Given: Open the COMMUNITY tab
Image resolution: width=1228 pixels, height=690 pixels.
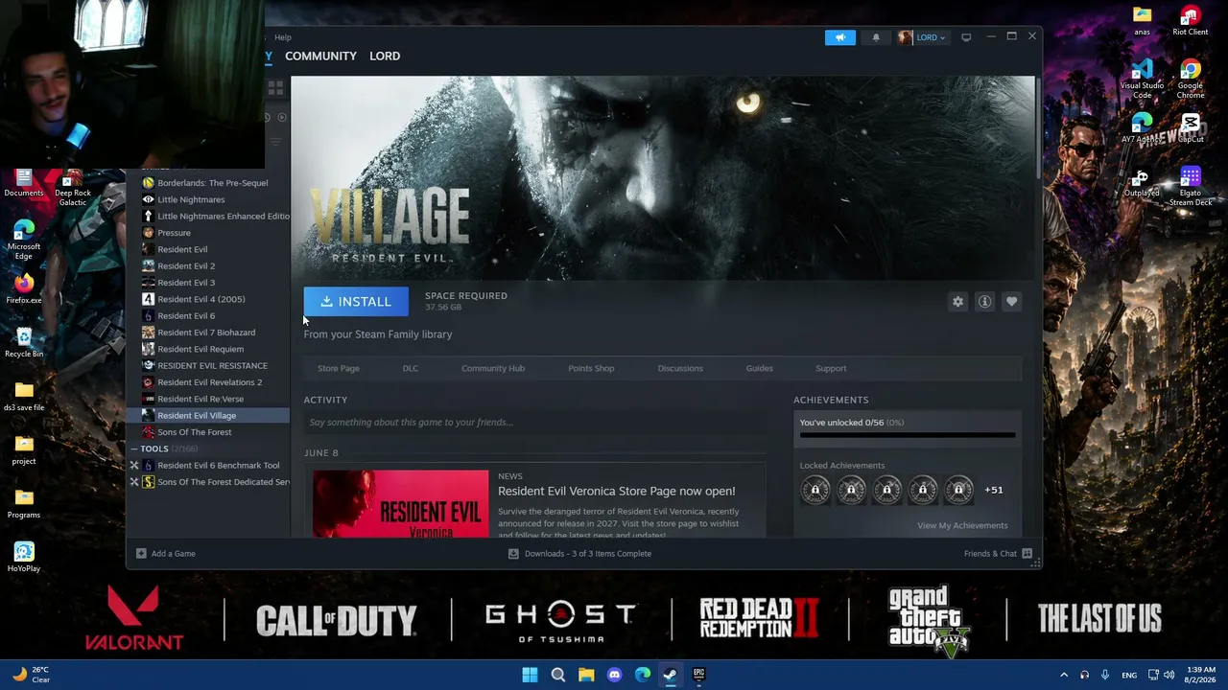Looking at the screenshot, I should click(x=320, y=56).
